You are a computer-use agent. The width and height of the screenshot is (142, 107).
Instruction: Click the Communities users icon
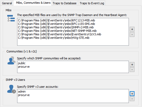(x=12, y=60)
